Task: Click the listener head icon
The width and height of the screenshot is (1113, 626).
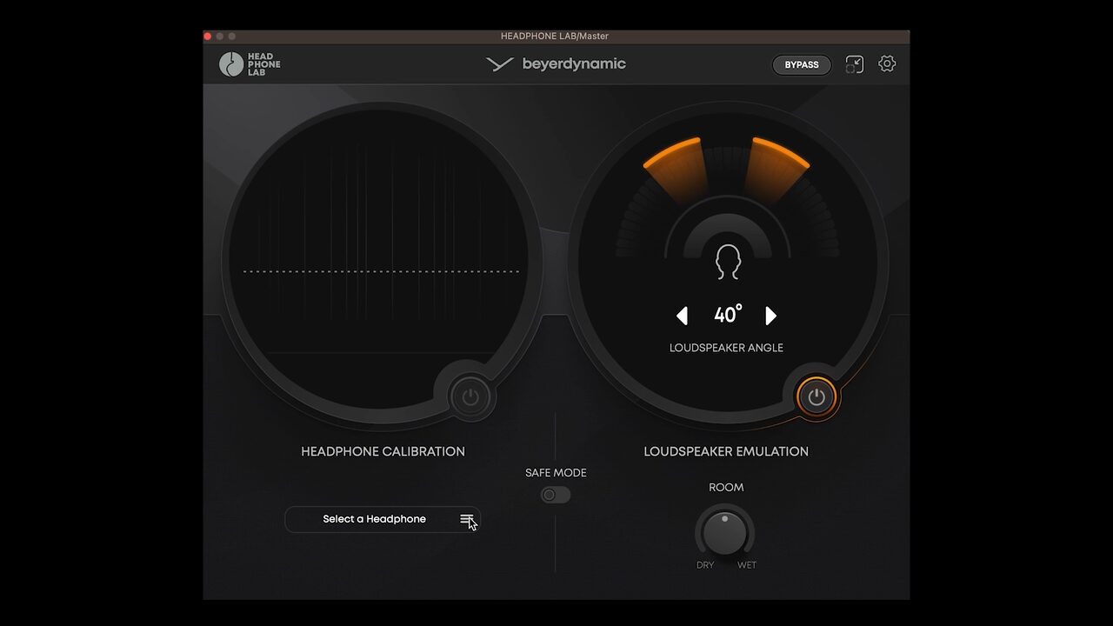Action: [728, 262]
